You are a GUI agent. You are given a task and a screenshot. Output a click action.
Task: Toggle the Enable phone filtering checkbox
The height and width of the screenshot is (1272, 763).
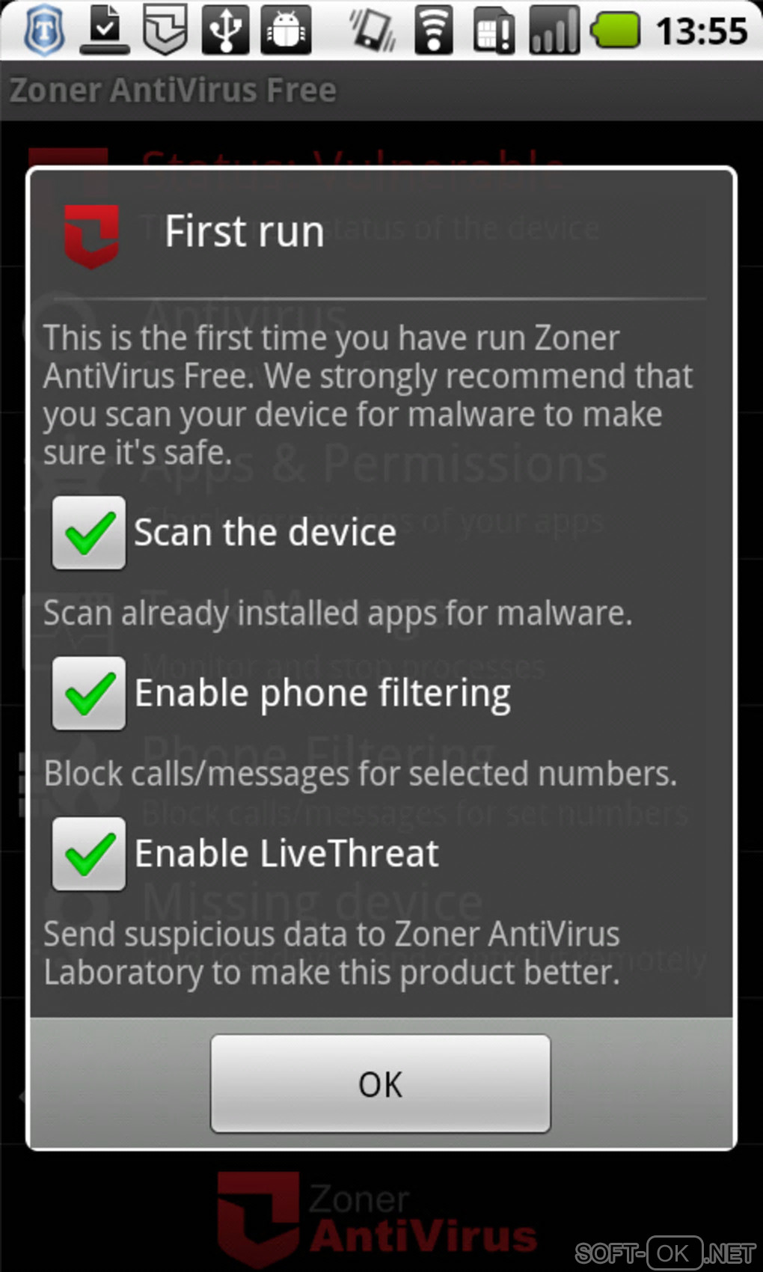pyautogui.click(x=89, y=693)
